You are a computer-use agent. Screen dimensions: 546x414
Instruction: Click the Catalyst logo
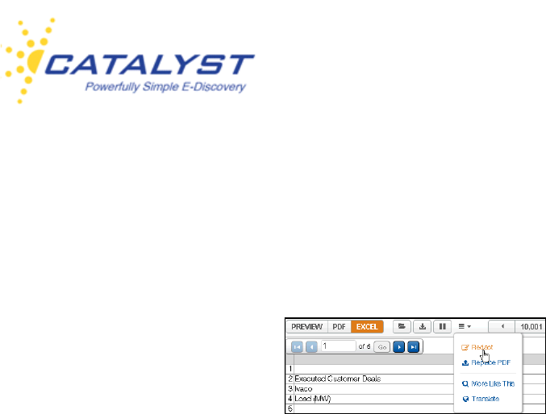[127, 61]
